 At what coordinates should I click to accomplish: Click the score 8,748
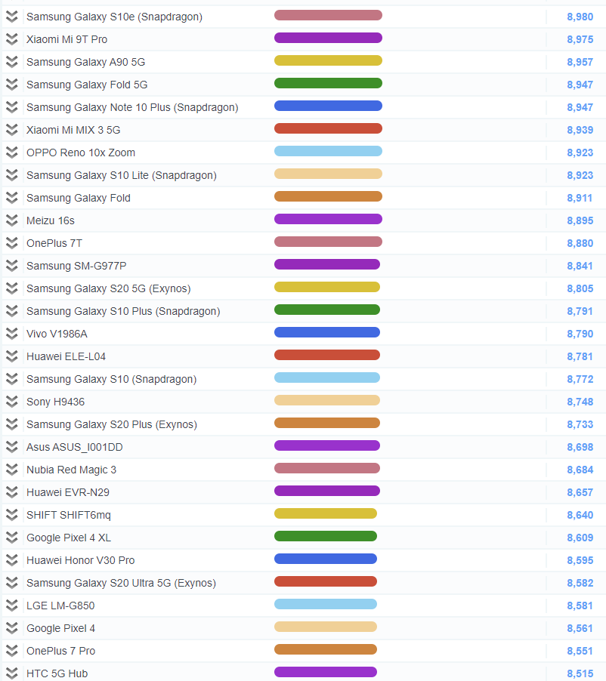coord(580,402)
